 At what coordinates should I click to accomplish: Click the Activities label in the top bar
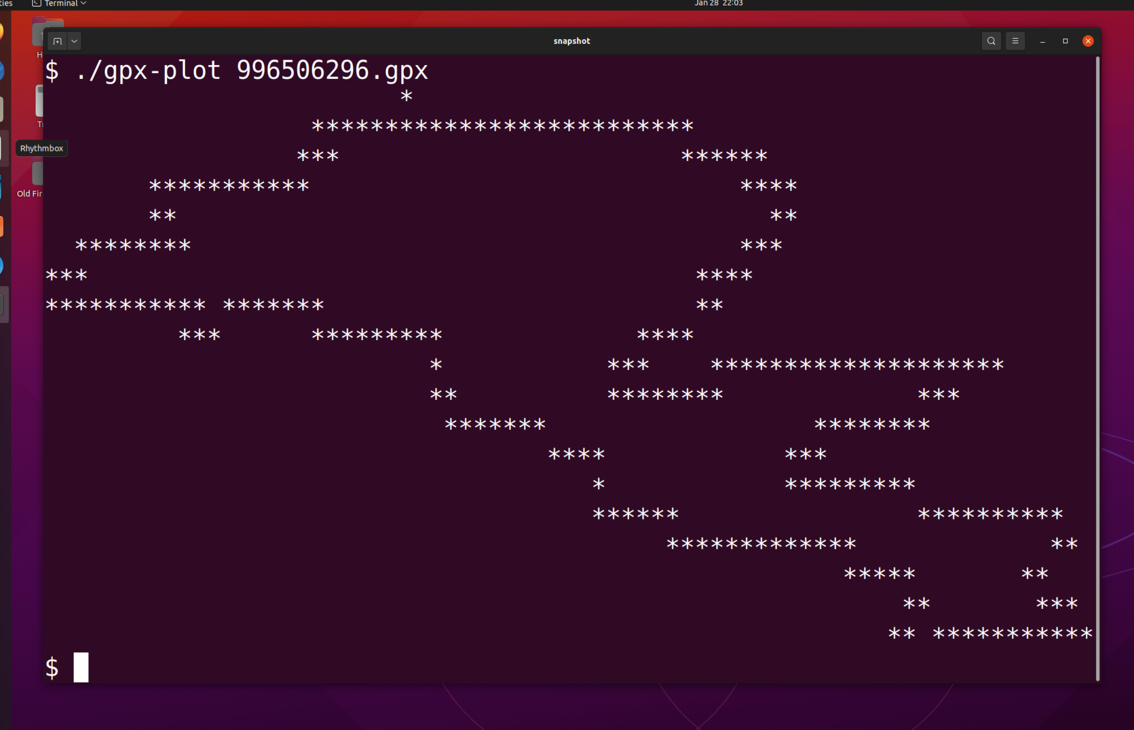coord(6,3)
